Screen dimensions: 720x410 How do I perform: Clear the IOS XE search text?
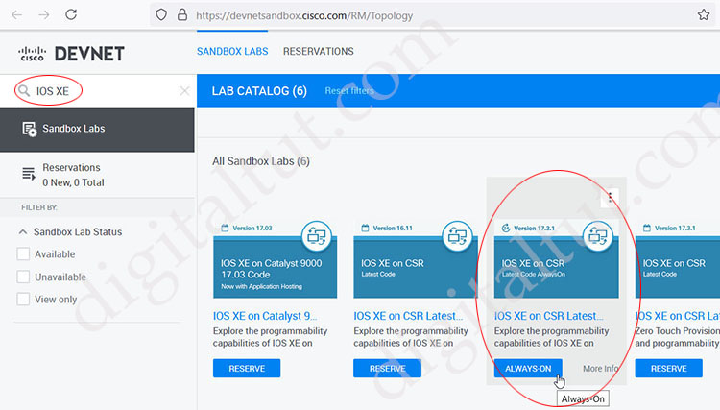pyautogui.click(x=184, y=91)
